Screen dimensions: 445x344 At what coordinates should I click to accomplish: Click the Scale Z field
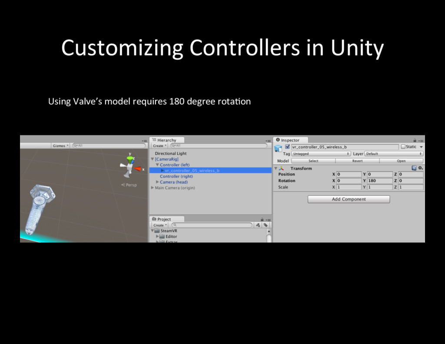tap(411, 187)
